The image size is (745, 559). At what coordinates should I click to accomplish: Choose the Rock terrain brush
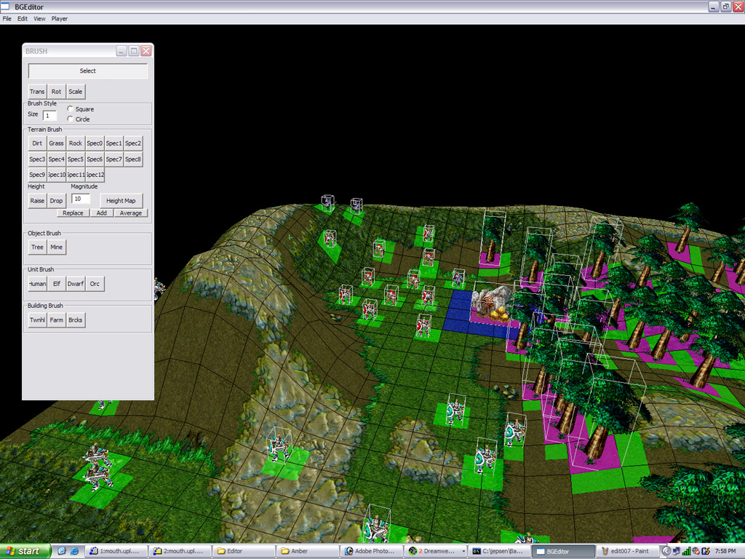click(76, 143)
